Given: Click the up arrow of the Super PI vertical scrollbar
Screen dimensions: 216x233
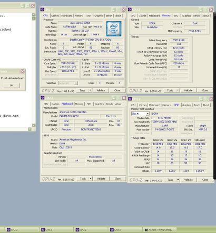Looking at the screenshot, I should pos(34,15).
